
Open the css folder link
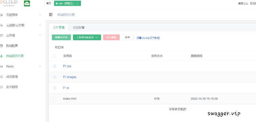pos(69,66)
